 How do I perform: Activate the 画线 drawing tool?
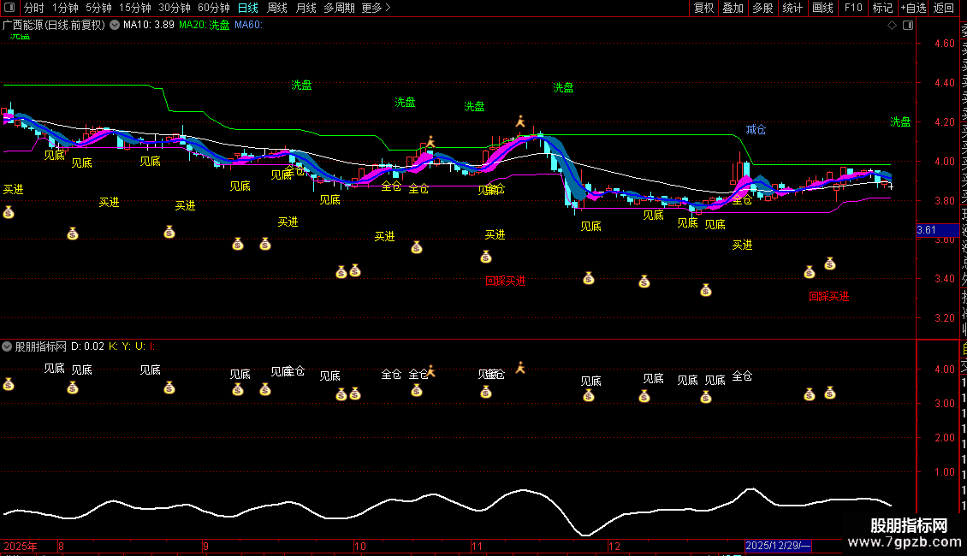click(x=822, y=8)
